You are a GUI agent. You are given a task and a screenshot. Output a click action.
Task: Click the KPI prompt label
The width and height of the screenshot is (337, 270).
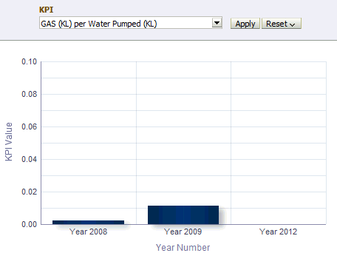[47, 10]
